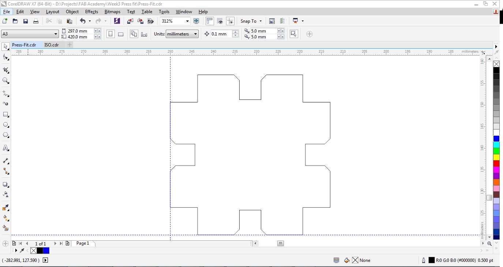Open the A3 page size dropdown
The width and height of the screenshot is (503, 267).
tap(56, 34)
